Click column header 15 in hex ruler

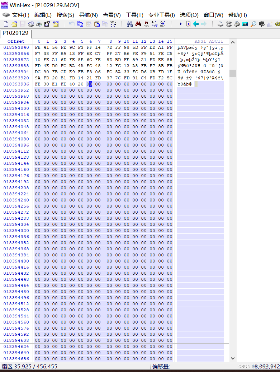point(169,41)
